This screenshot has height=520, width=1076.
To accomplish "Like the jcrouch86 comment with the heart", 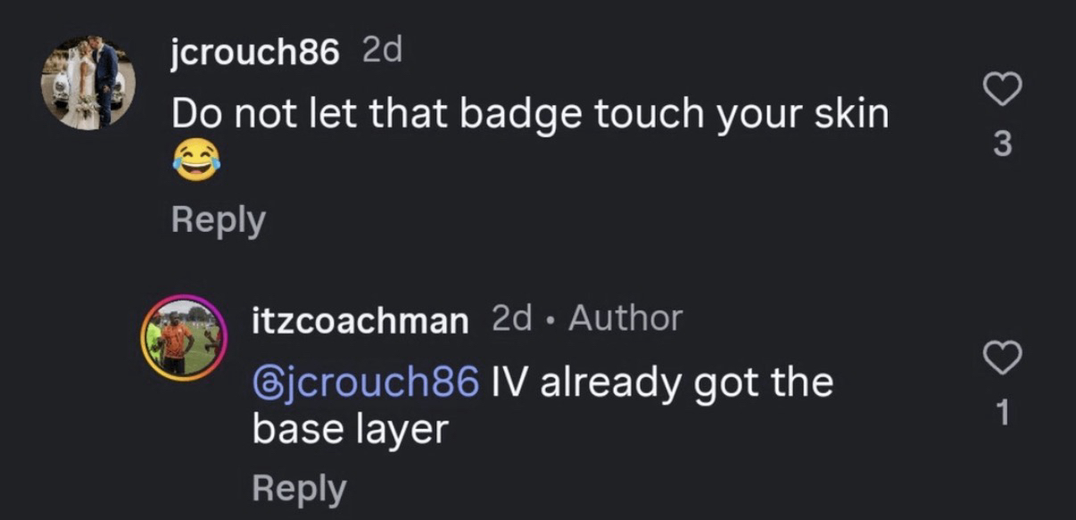I will click(x=1001, y=89).
